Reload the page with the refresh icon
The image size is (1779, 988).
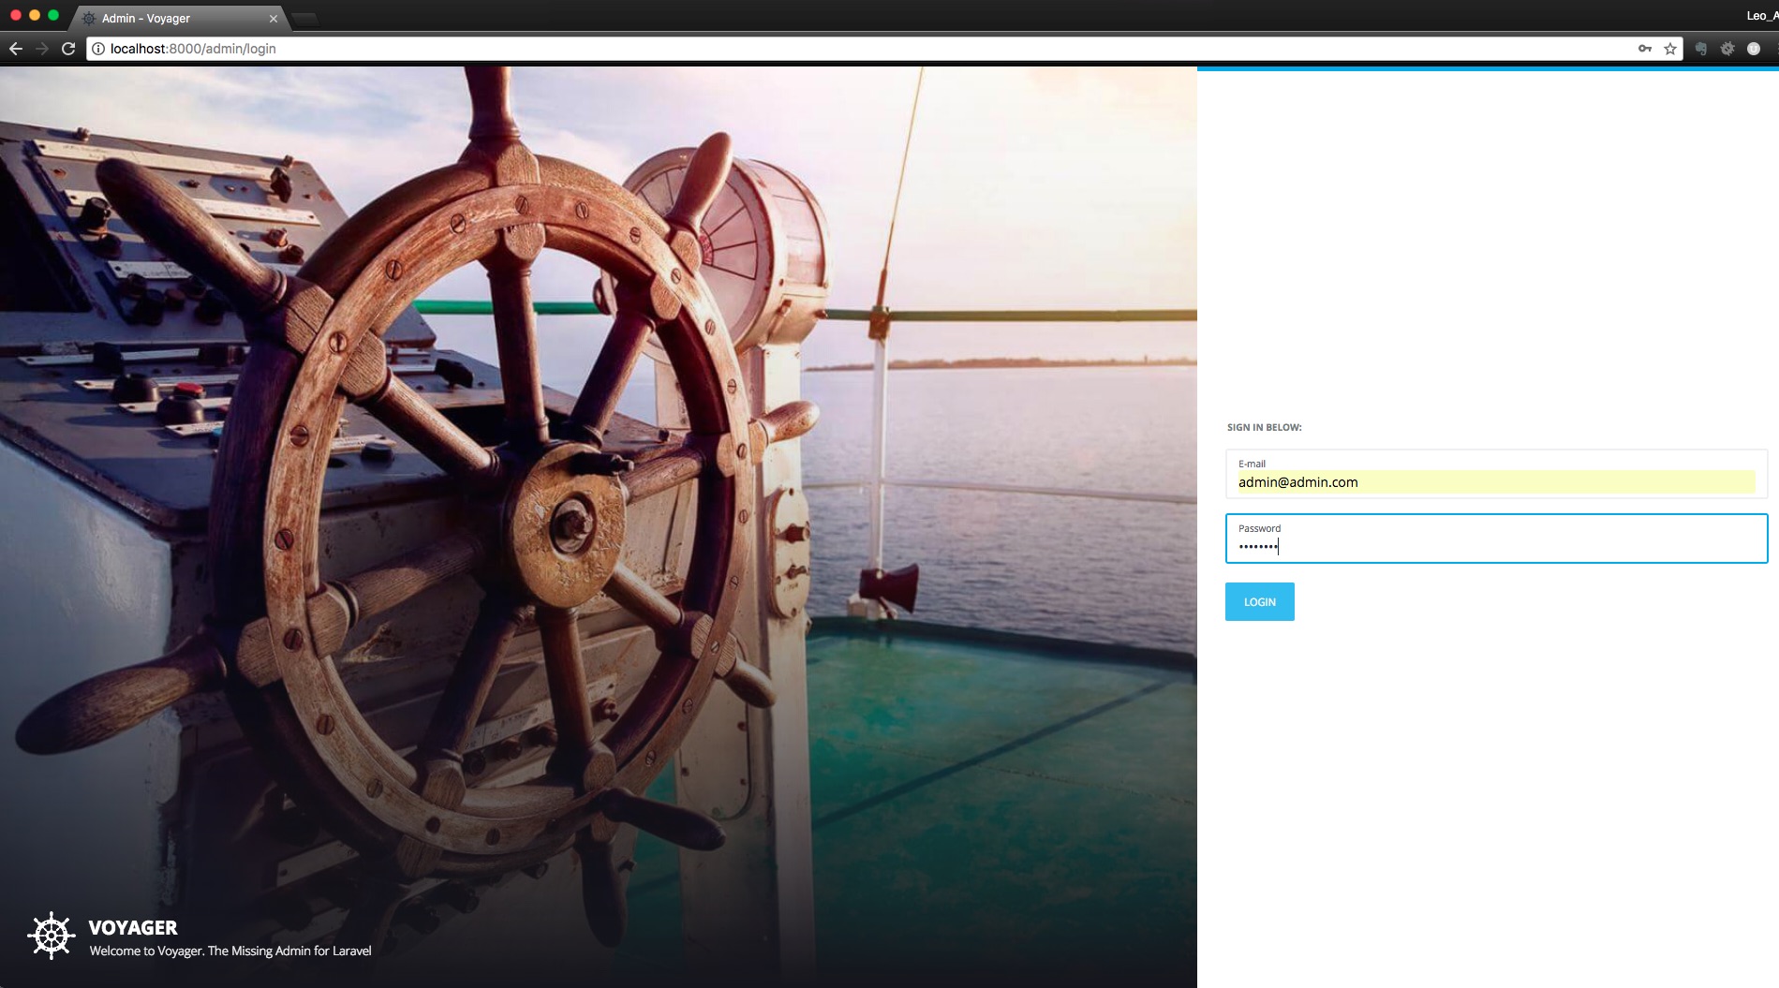pyautogui.click(x=68, y=49)
